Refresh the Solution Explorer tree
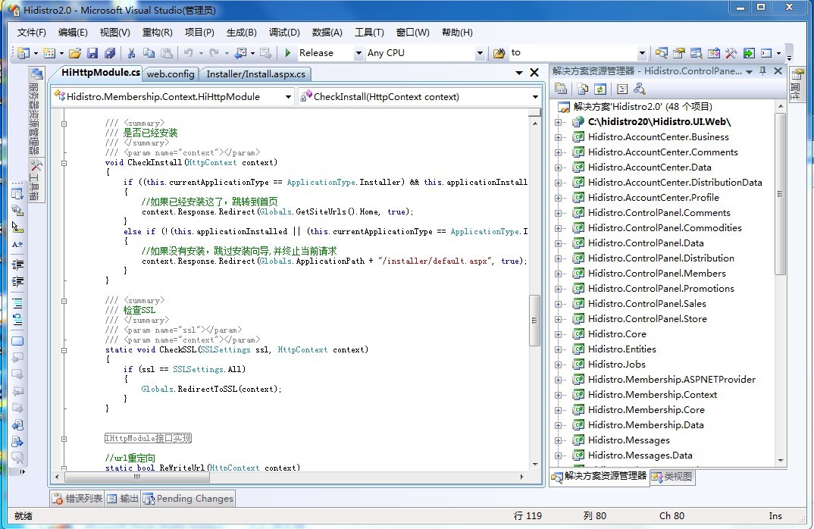 coord(600,89)
